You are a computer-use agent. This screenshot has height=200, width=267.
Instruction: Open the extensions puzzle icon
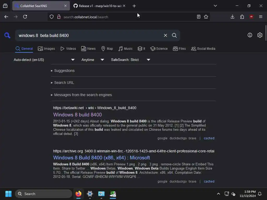coord(242,17)
